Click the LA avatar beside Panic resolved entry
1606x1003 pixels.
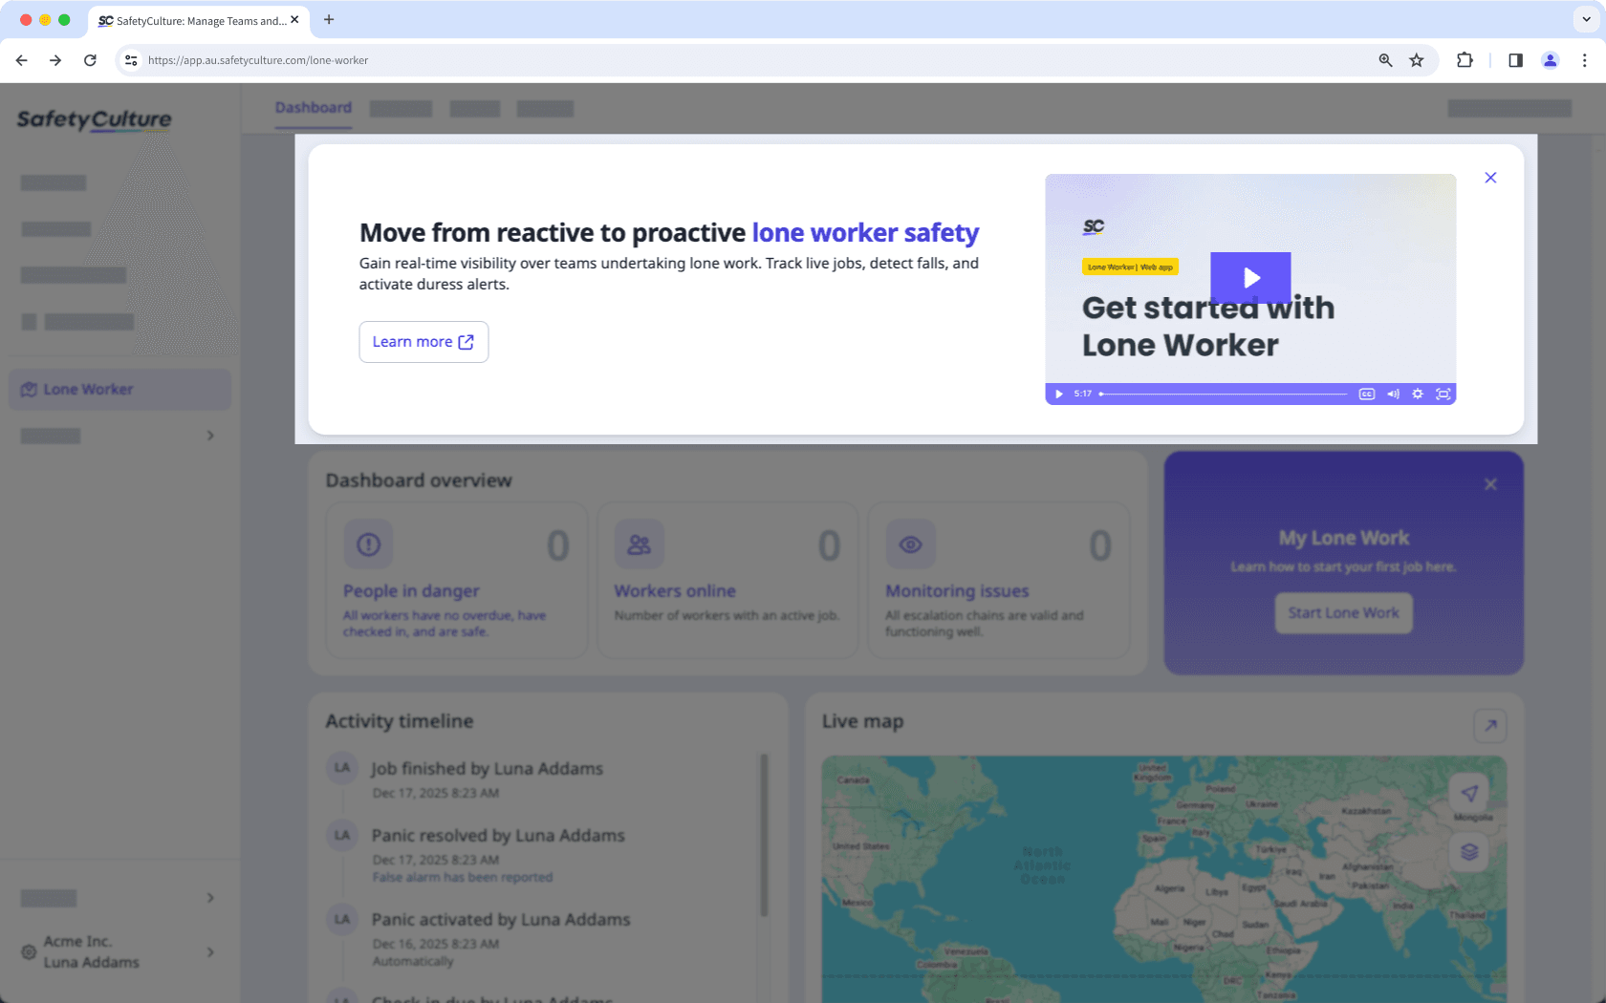342,836
